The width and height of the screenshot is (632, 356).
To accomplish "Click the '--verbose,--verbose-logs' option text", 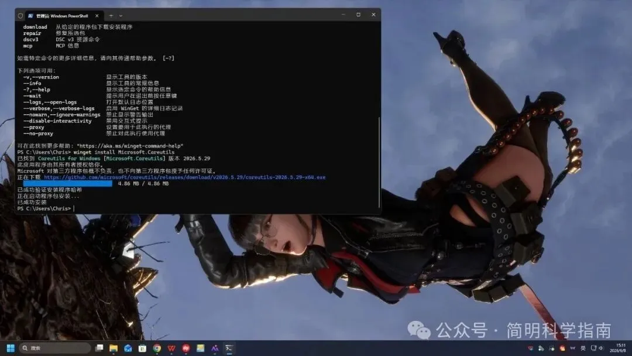I will pyautogui.click(x=59, y=108).
